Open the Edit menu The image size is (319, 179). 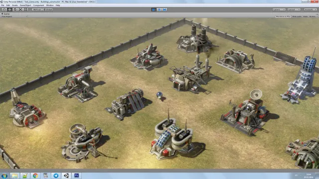pyautogui.click(x=8, y=5)
